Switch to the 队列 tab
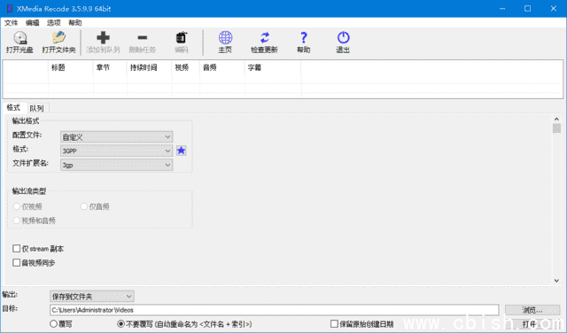The width and height of the screenshot is (567, 333). (36, 108)
